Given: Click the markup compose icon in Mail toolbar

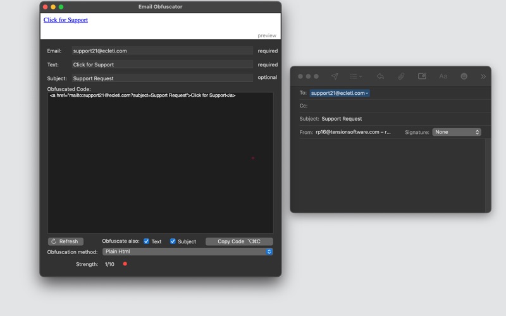Looking at the screenshot, I should tap(422, 76).
